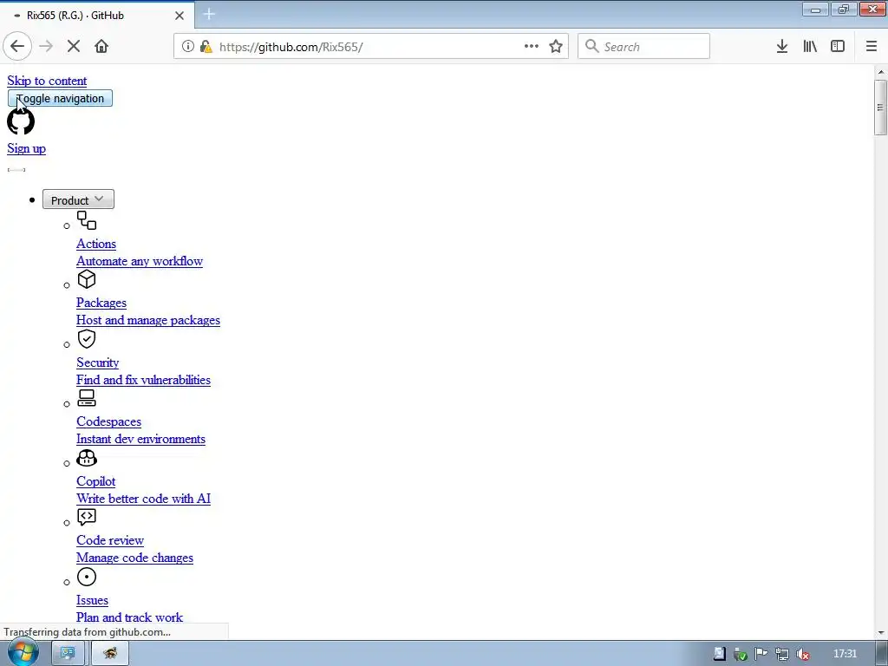This screenshot has width=888, height=666.
Task: Open the Firefox hamburger menu
Action: tap(872, 47)
